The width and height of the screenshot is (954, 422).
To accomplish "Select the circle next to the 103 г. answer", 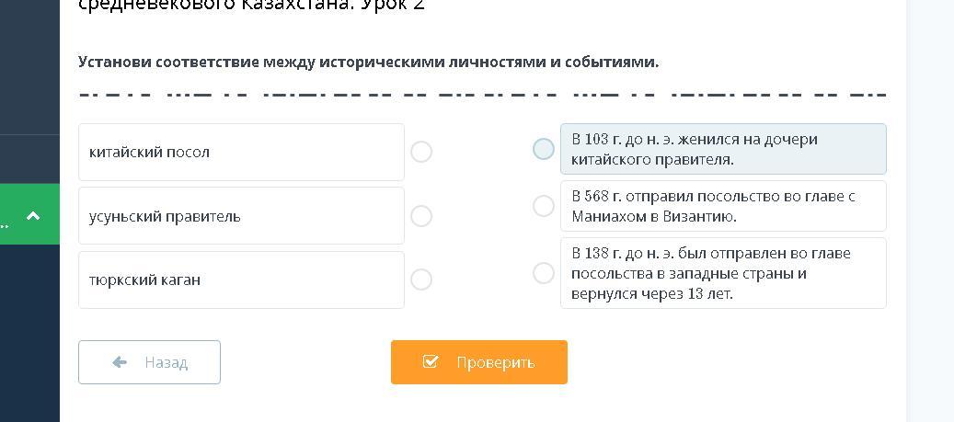I will click(x=544, y=149).
